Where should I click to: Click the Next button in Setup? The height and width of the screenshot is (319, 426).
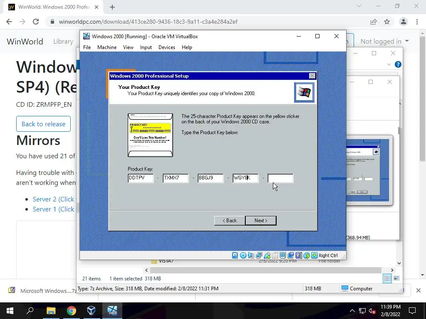pyautogui.click(x=261, y=221)
